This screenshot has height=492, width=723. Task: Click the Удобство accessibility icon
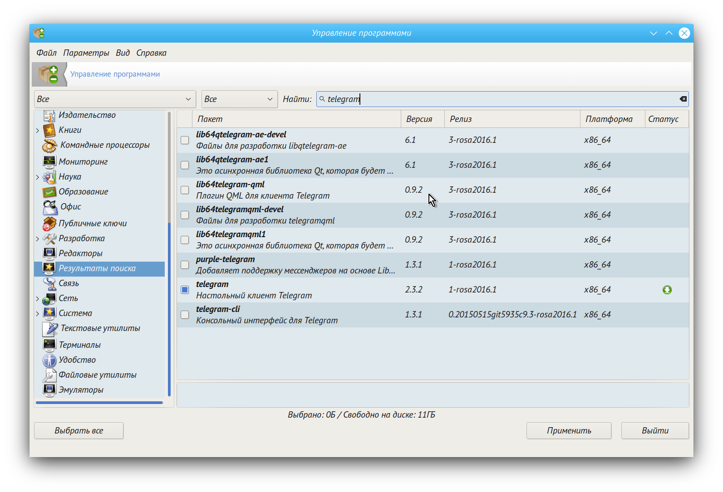49,360
